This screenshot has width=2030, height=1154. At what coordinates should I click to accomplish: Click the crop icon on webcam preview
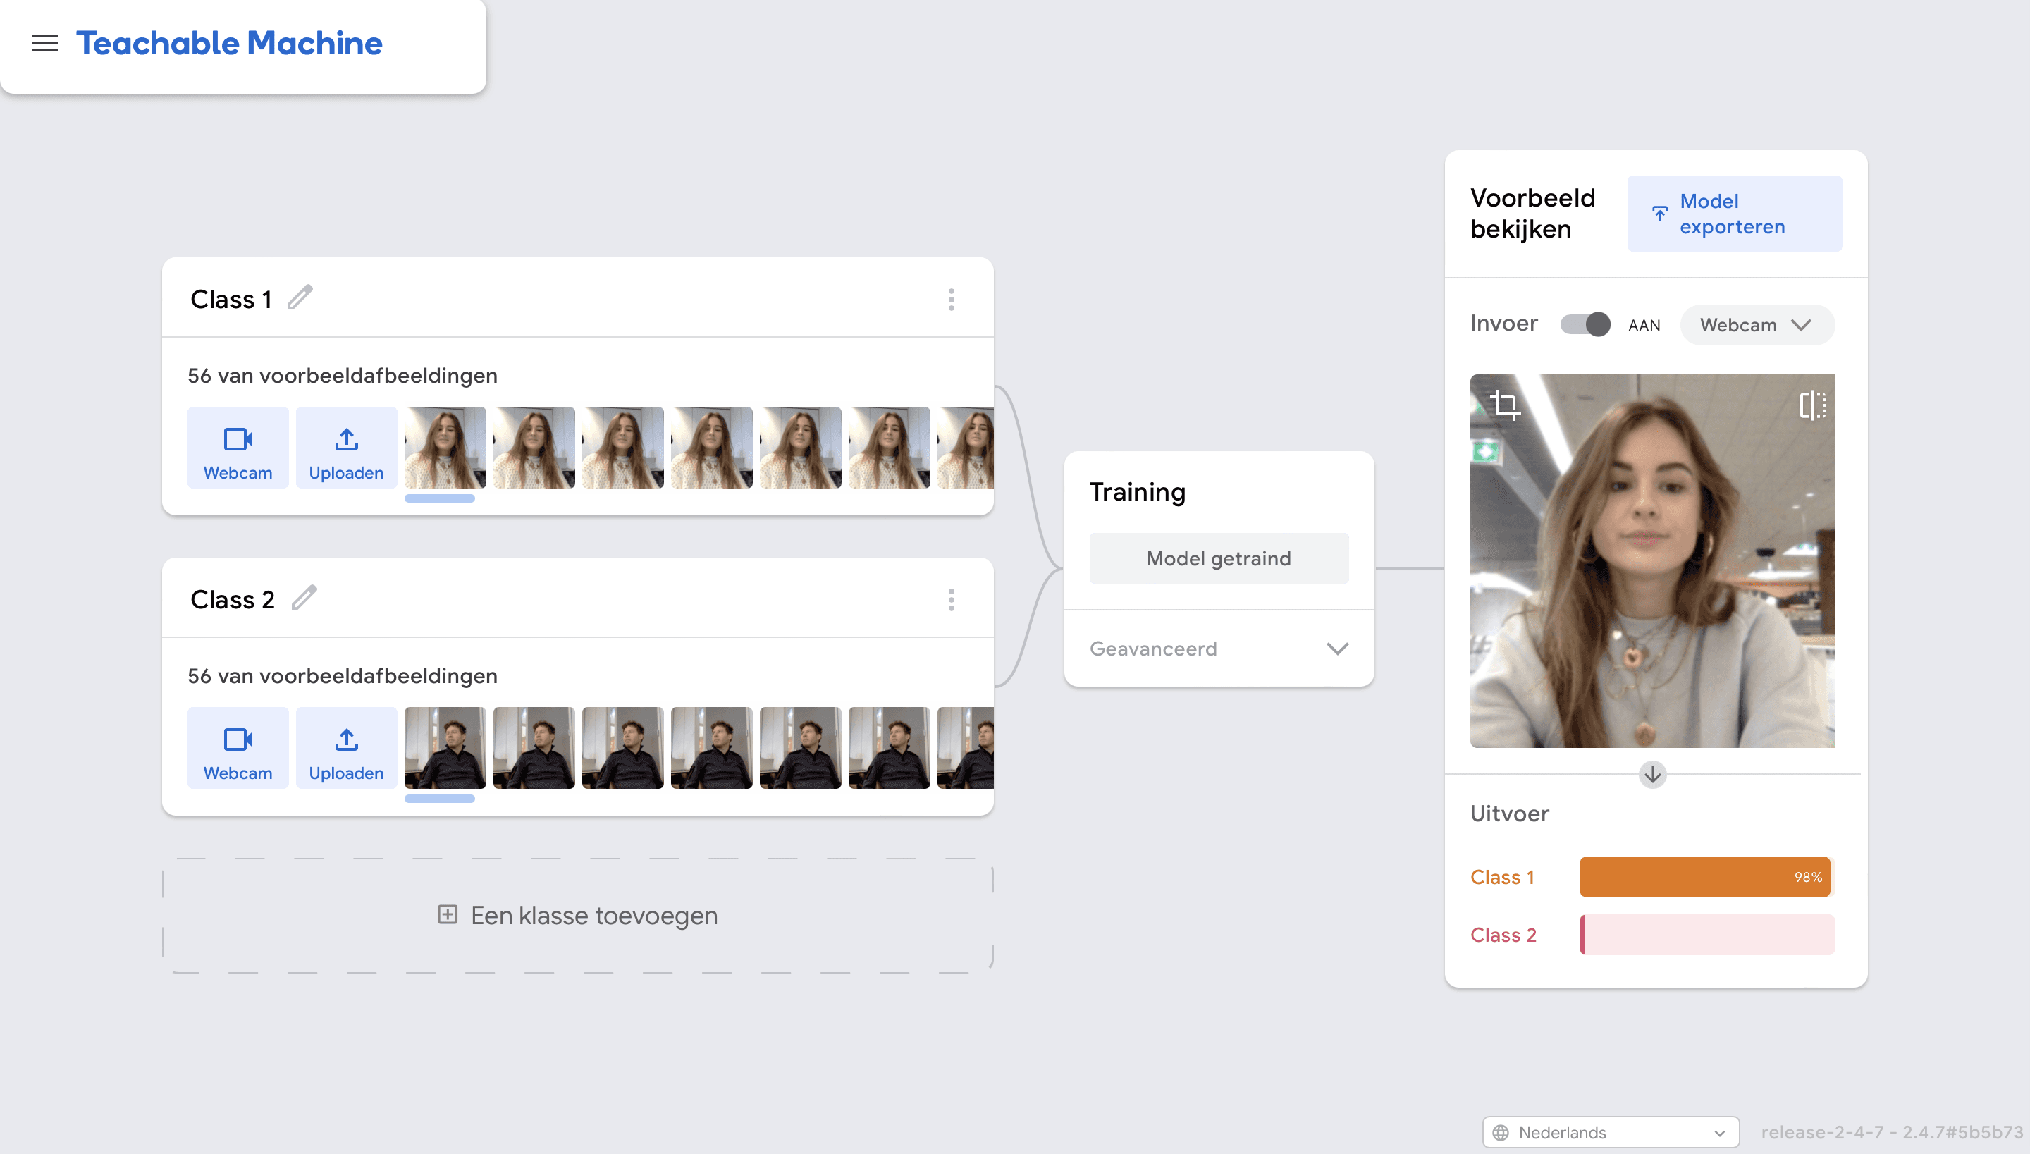[x=1505, y=405]
